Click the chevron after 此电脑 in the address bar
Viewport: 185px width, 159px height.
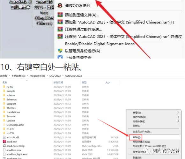(9, 76)
